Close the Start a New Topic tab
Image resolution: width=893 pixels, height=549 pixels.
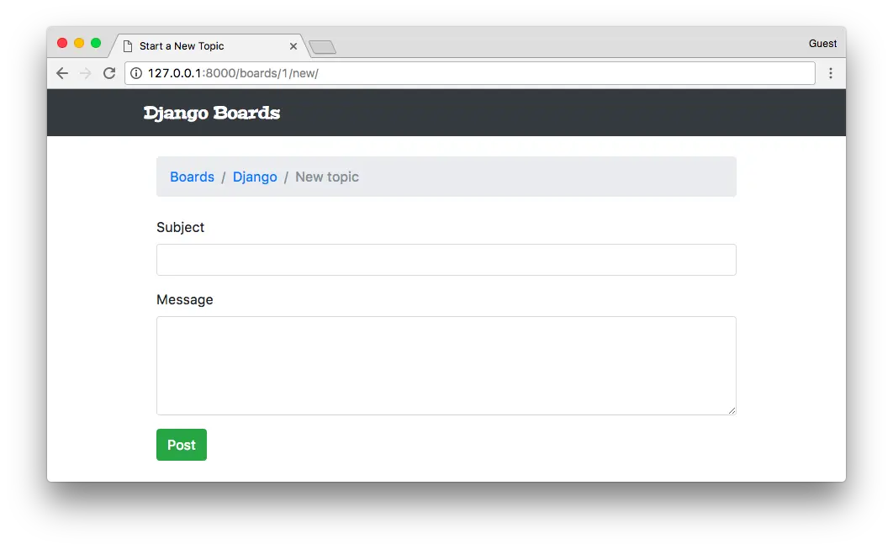(293, 46)
